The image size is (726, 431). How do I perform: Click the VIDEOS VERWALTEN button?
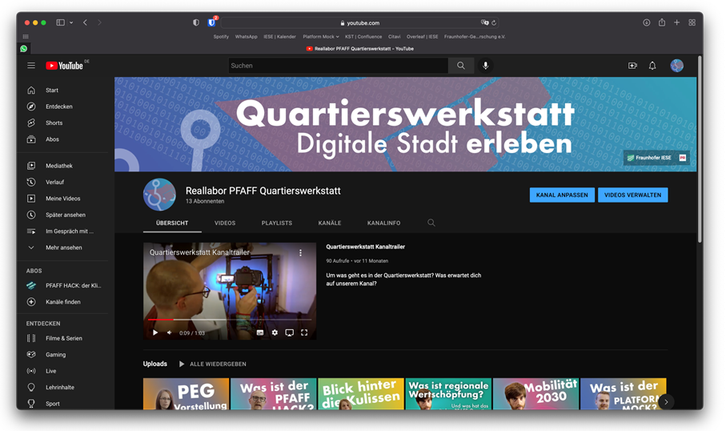point(633,195)
